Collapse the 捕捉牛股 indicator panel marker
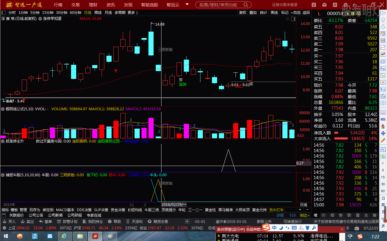Image resolution: width=387 pixels, height=241 pixels. [3, 175]
